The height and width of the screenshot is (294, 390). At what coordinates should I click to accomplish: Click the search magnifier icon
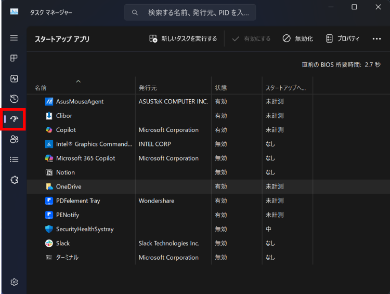(135, 12)
